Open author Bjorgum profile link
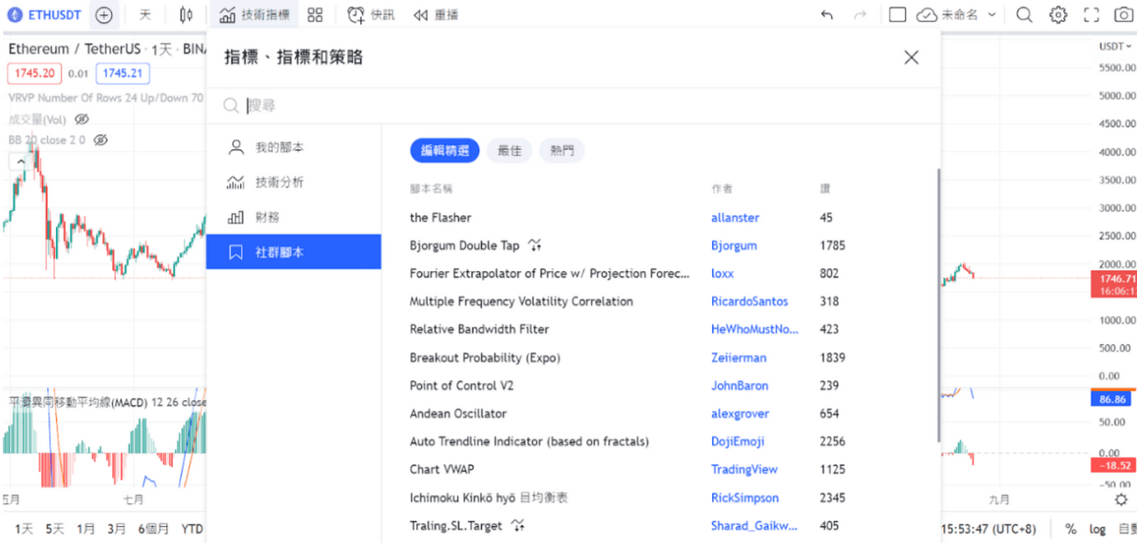This screenshot has width=1137, height=543. (x=733, y=245)
